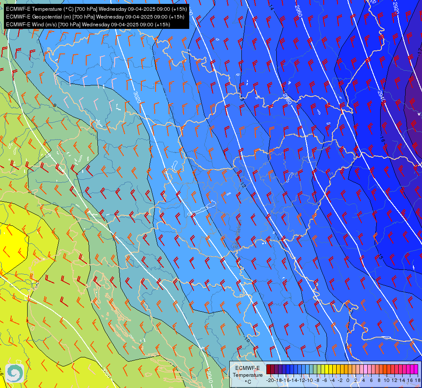Click the 18 value on the legend scale
This screenshot has width=422, height=388.
[x=418, y=380]
